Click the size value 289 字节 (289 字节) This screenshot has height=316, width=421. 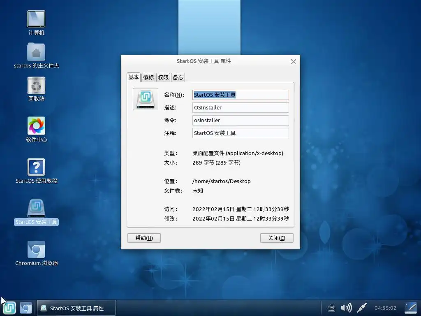pos(216,163)
